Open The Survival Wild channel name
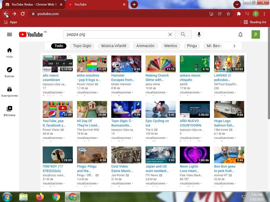The height and width of the screenshot is (202, 270). (x=88, y=130)
